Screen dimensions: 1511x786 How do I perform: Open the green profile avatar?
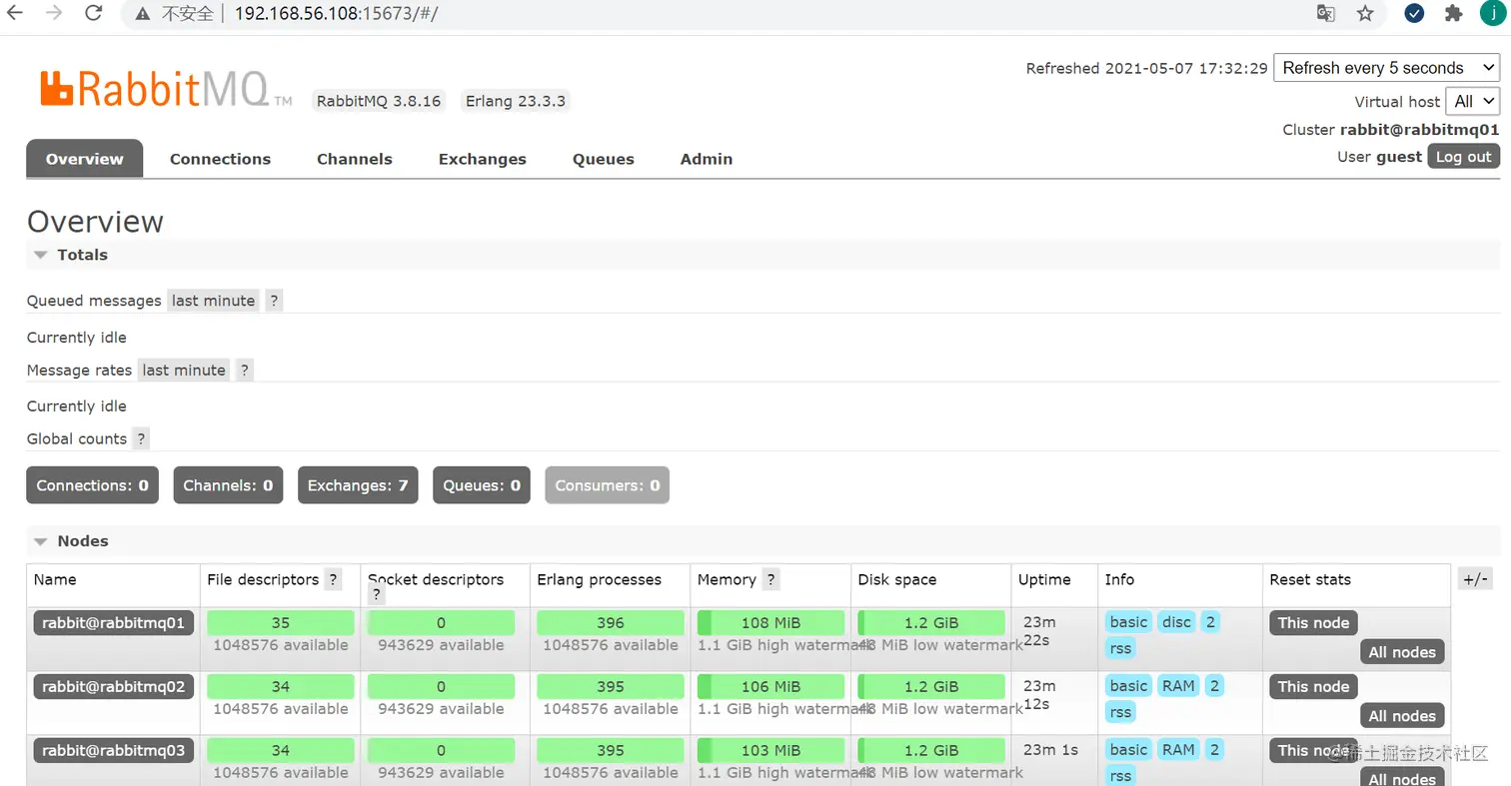point(1493,13)
